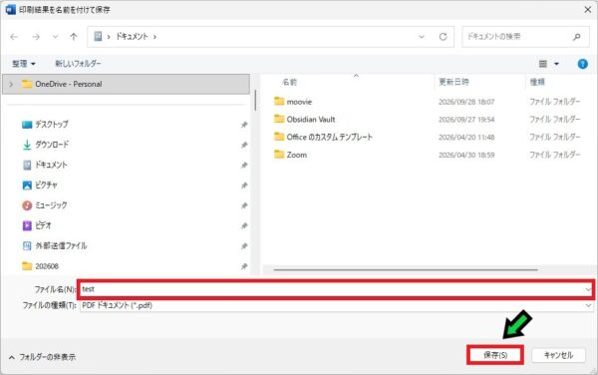598x375 pixels.
Task: Select the Zoom folder
Action: [297, 155]
